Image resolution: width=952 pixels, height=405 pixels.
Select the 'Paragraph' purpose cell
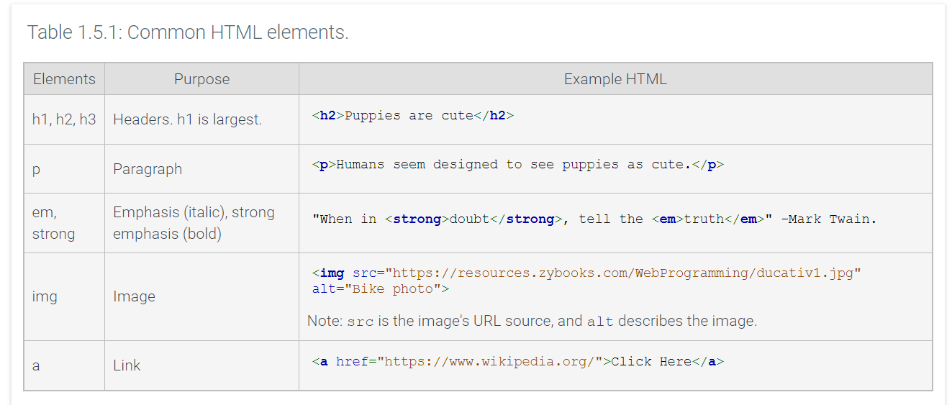pyautogui.click(x=148, y=169)
